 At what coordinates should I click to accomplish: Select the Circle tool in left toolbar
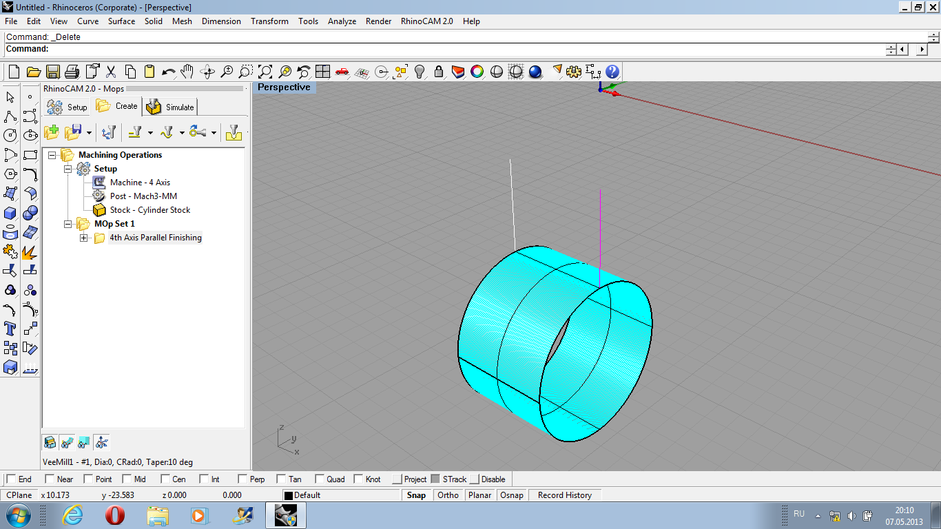(10, 136)
